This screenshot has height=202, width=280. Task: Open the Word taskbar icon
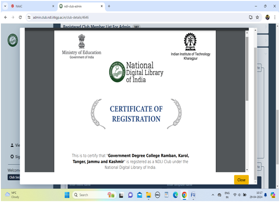[x=193, y=195]
